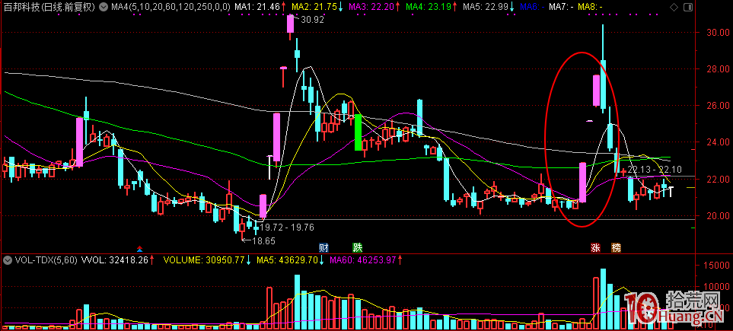Click the white MA7 label

pyautogui.click(x=561, y=7)
